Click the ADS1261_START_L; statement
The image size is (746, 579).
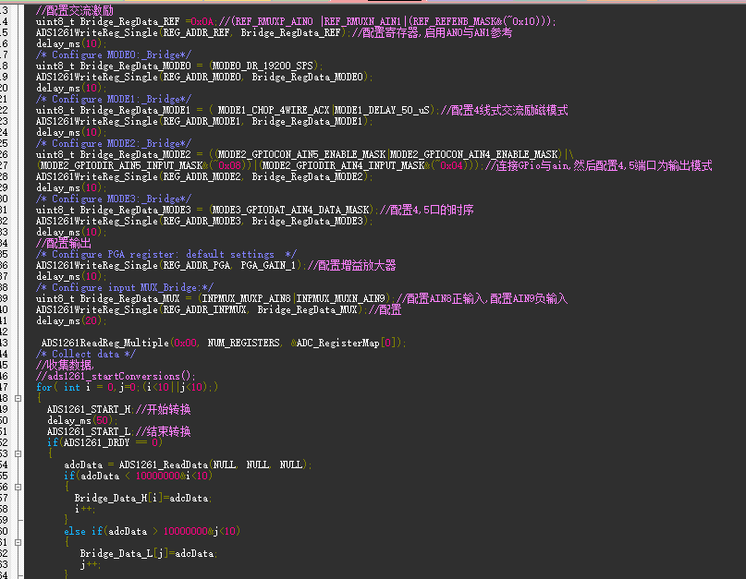click(x=90, y=431)
